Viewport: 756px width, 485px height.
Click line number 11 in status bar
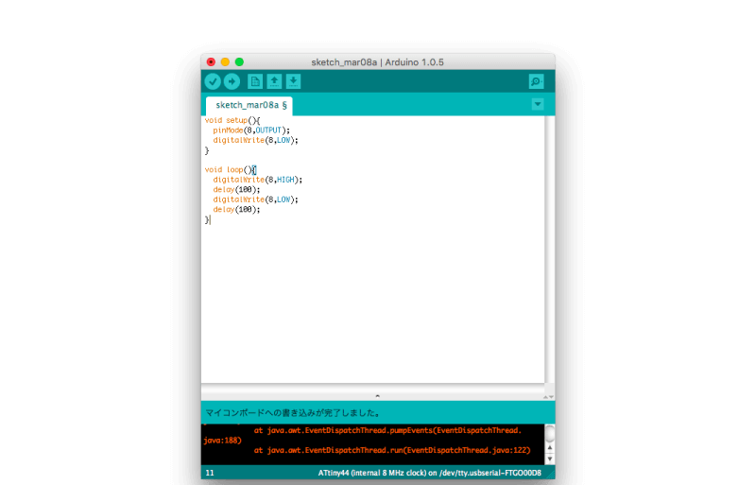(210, 473)
